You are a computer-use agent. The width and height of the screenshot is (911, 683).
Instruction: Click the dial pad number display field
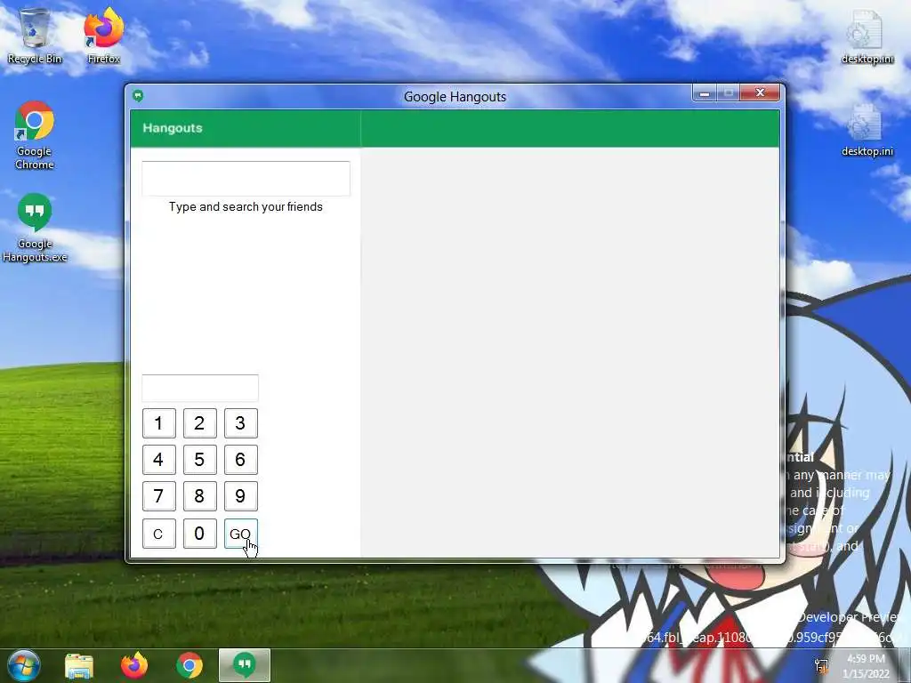pyautogui.click(x=200, y=388)
